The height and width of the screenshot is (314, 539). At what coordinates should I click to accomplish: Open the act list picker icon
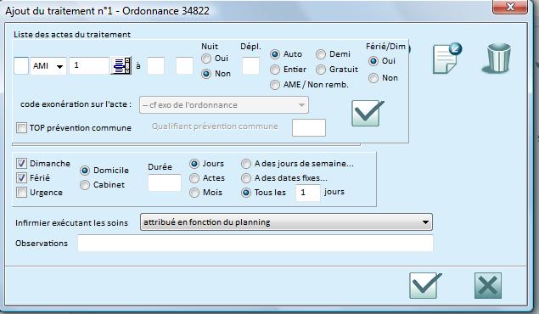click(x=121, y=65)
